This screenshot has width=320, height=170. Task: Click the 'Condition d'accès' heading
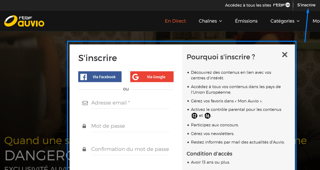[209, 154]
